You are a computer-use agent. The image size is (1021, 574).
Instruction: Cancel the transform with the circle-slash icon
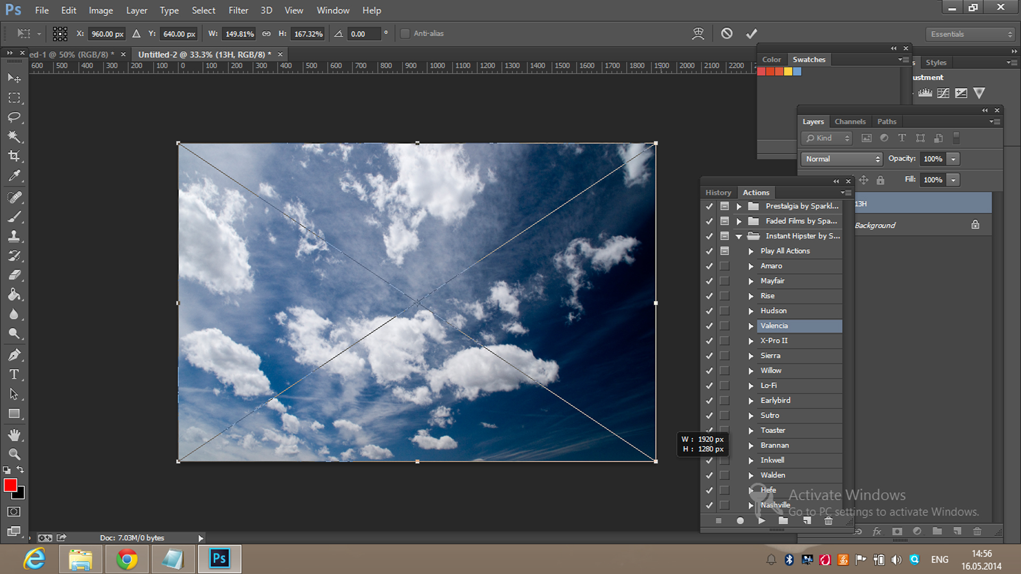[x=726, y=33]
